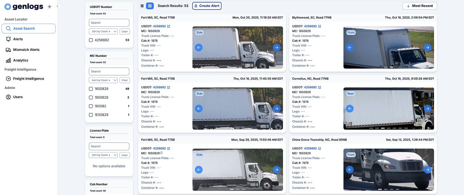Open MC Number Sort by Count dropdown
The height and width of the screenshot is (195, 464).
pos(103,80)
